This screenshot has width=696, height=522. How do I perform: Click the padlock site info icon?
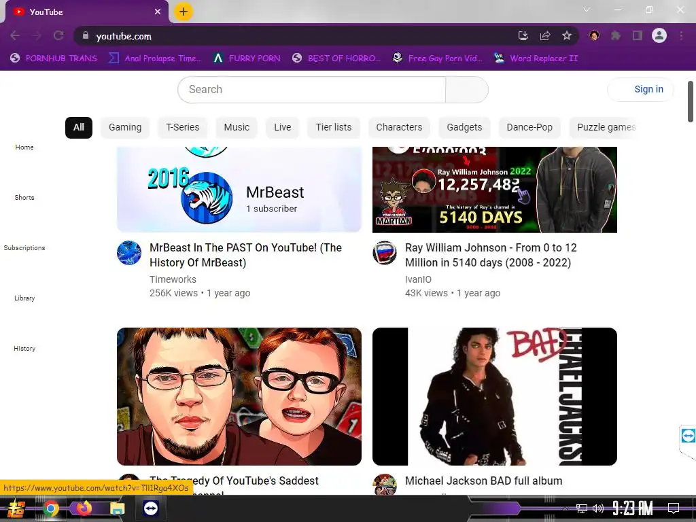point(86,35)
